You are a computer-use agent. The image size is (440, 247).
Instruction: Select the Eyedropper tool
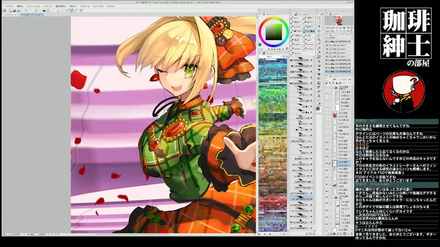pos(319,43)
